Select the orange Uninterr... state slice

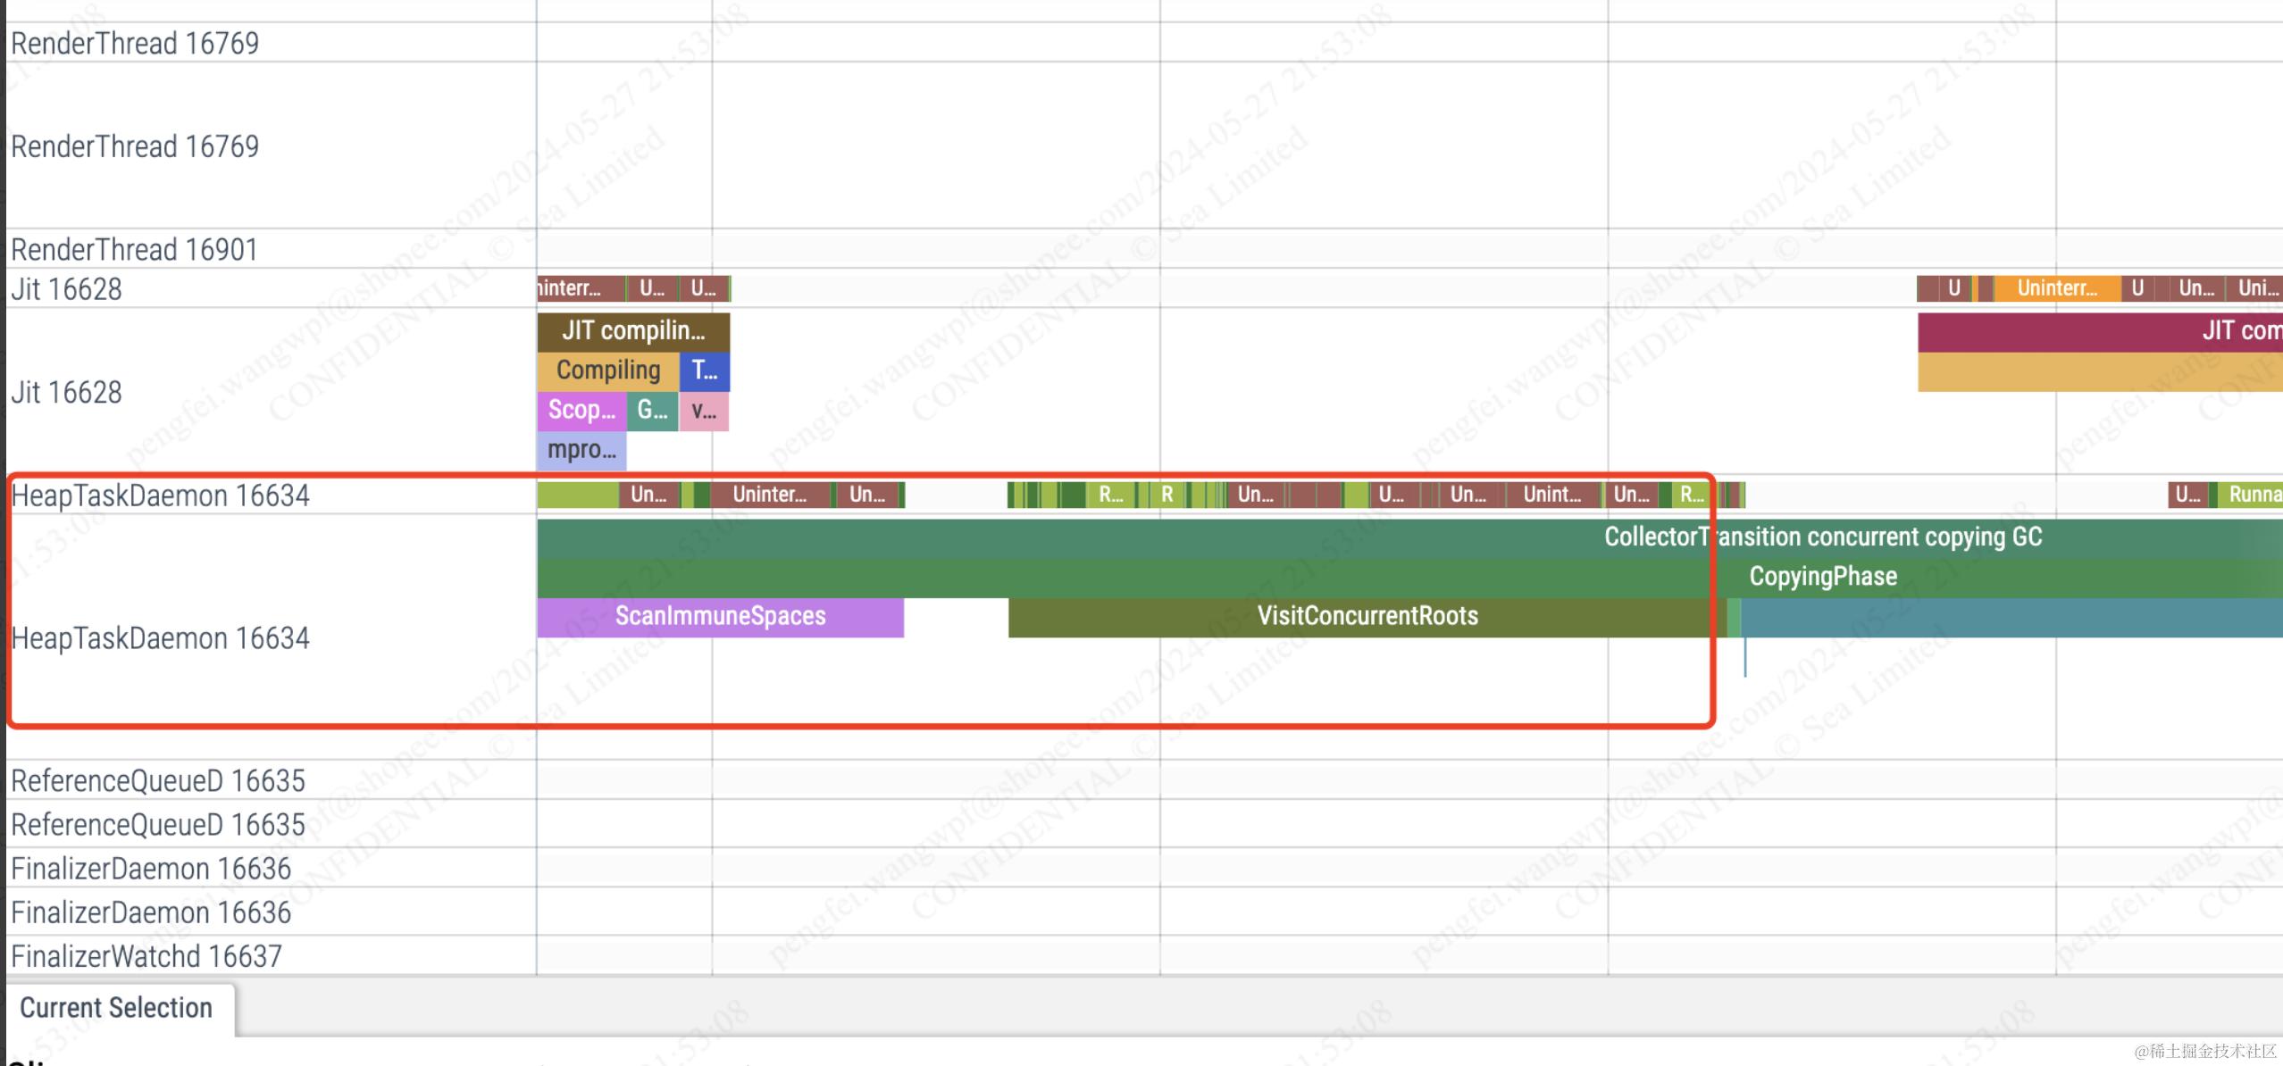point(2056,288)
